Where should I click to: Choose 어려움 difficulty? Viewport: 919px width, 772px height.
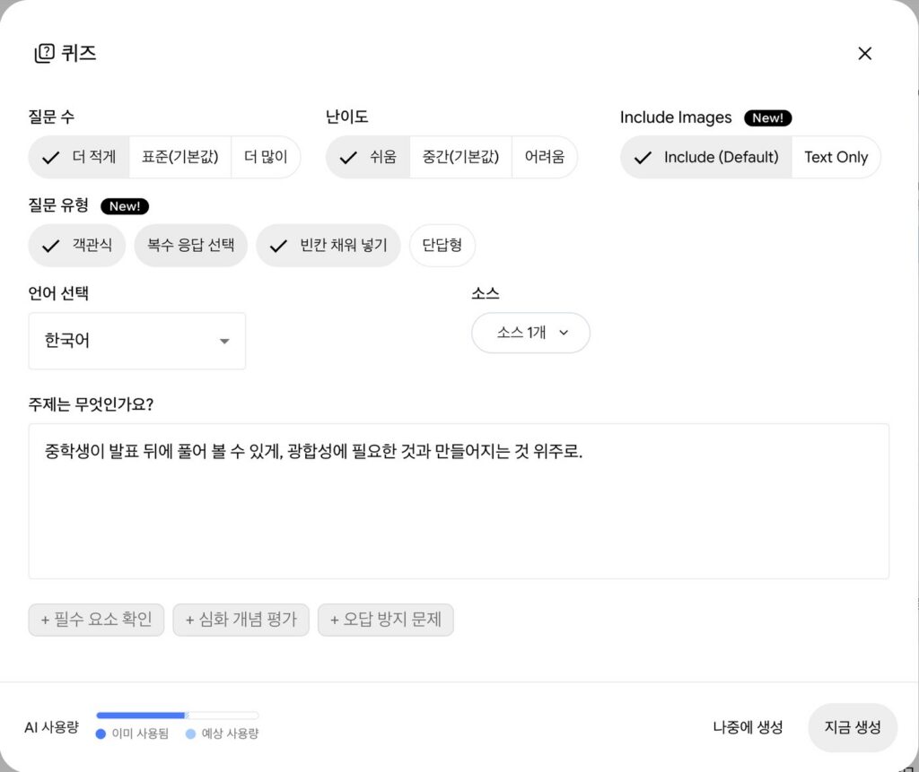[545, 157]
